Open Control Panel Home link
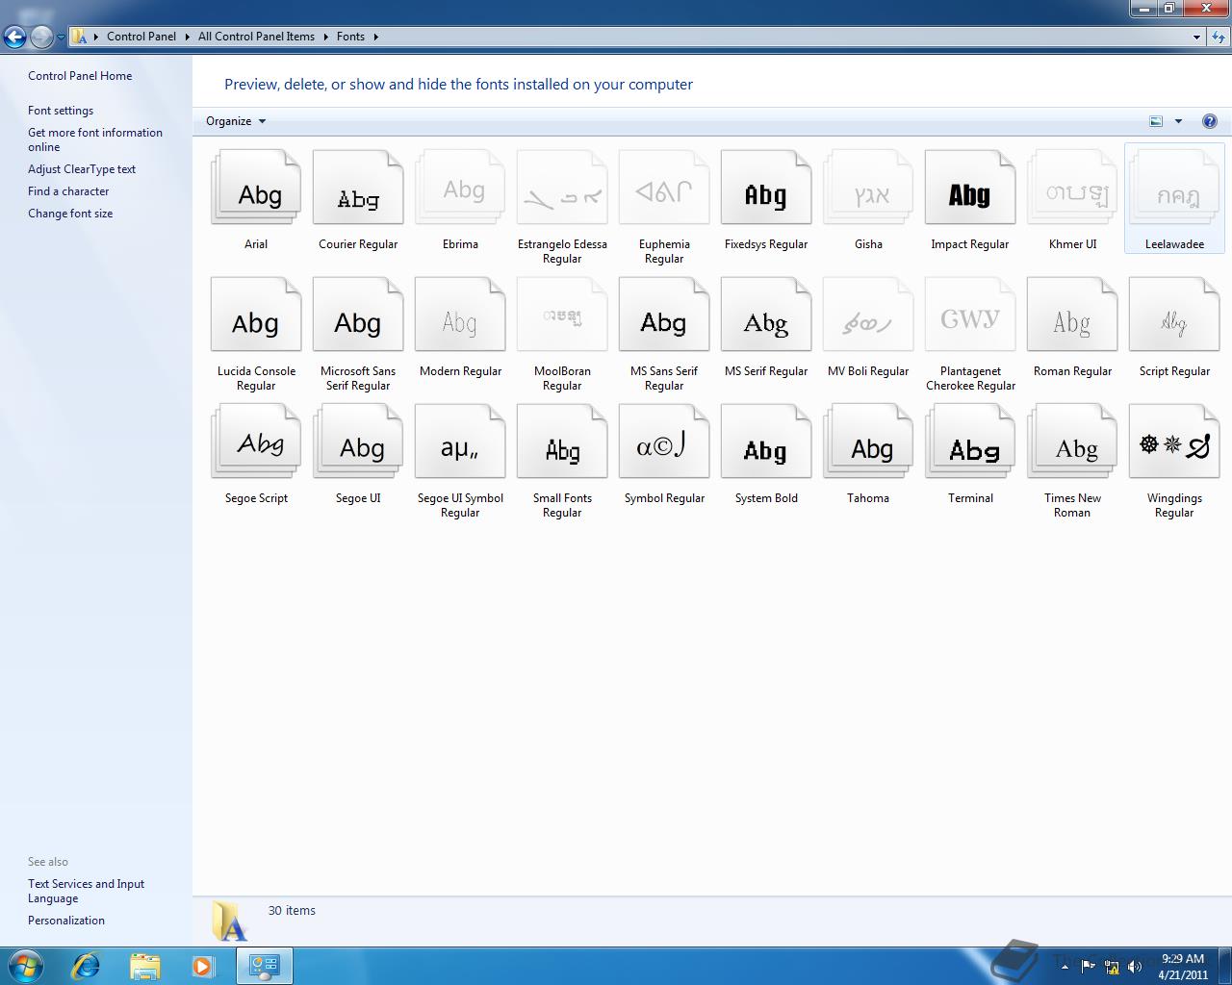The height and width of the screenshot is (985, 1232). (x=80, y=76)
